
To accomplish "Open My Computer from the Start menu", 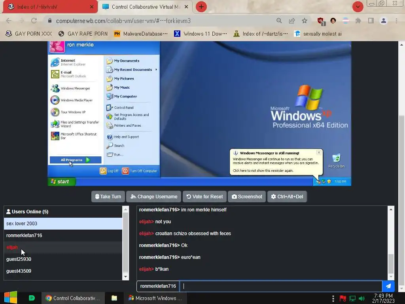I will point(121,97).
